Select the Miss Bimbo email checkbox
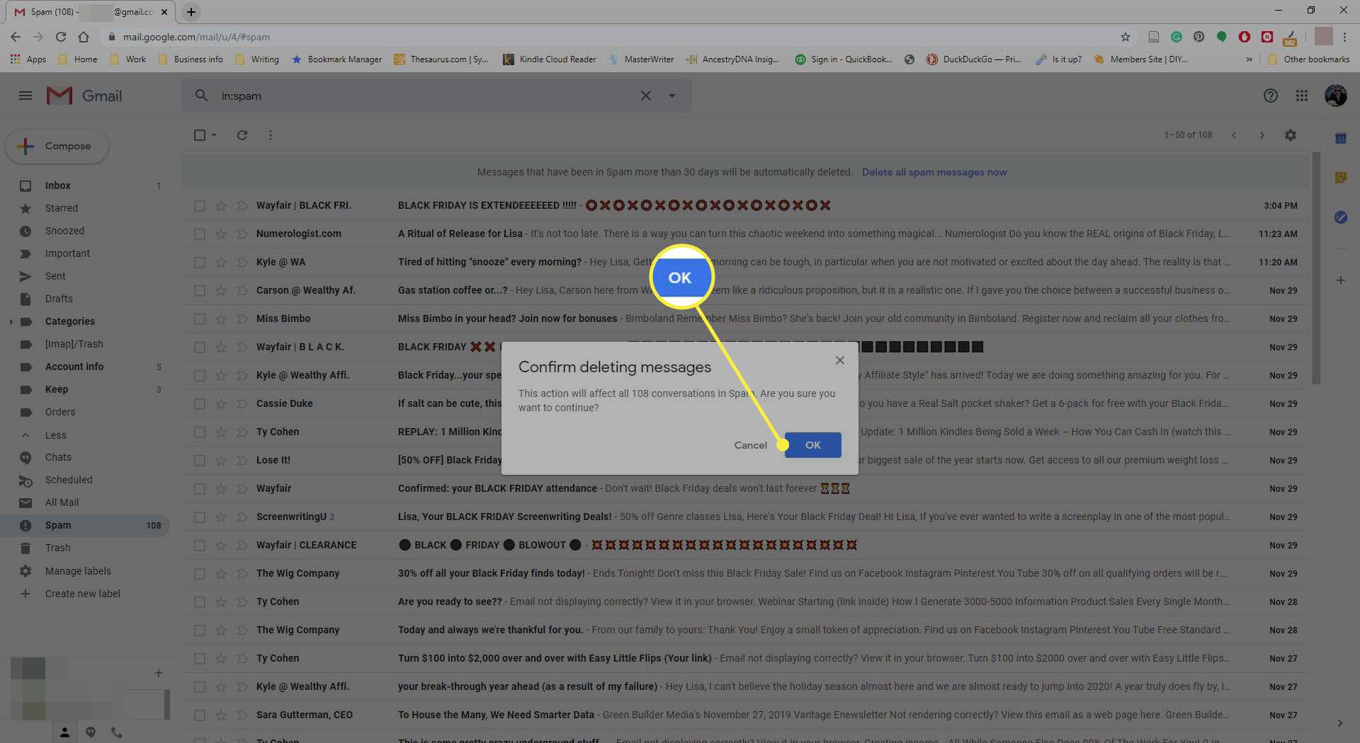The image size is (1360, 743). 200,319
